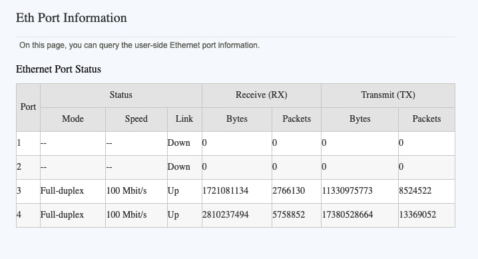
Task: Click the Bytes header under Receive
Action: [237, 119]
